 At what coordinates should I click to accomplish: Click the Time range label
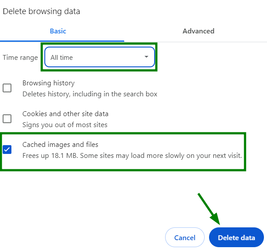pos(20,58)
